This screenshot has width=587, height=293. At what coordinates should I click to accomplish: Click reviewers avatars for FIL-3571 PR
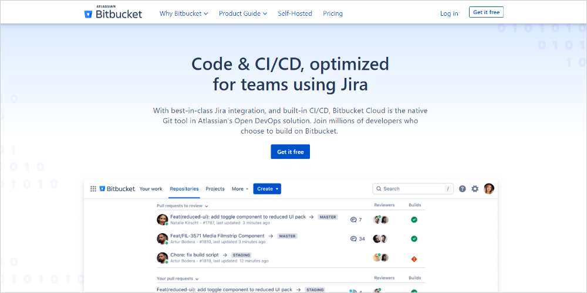(380, 239)
